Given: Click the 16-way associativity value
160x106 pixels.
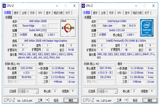Looking at the screenshot, I should (x=72, y=82).
